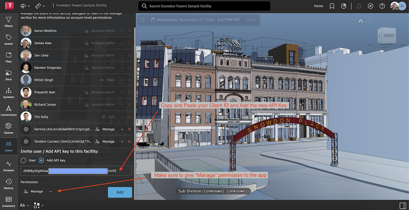The height and width of the screenshot is (210, 409).
Task: Remove the Service API key
Action: click(x=129, y=129)
